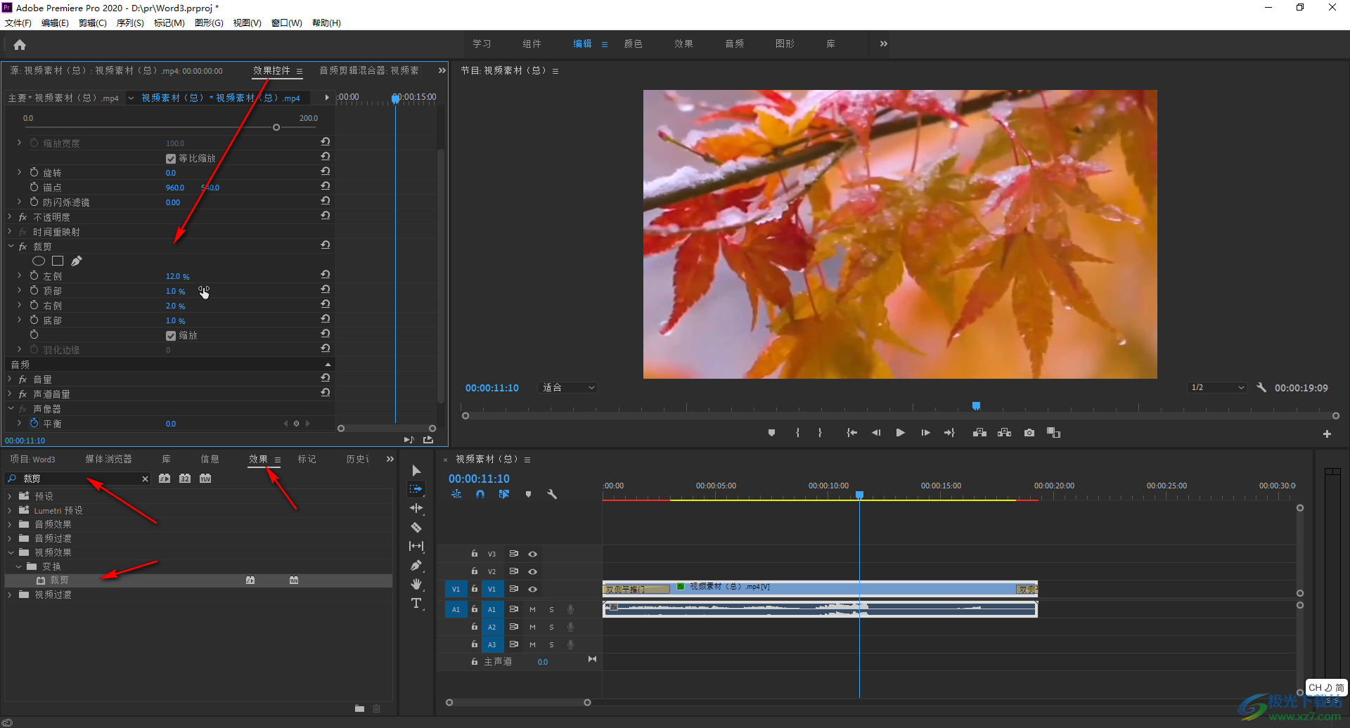Expand the Presets folder
Screen dimensions: 1350x728
10,496
